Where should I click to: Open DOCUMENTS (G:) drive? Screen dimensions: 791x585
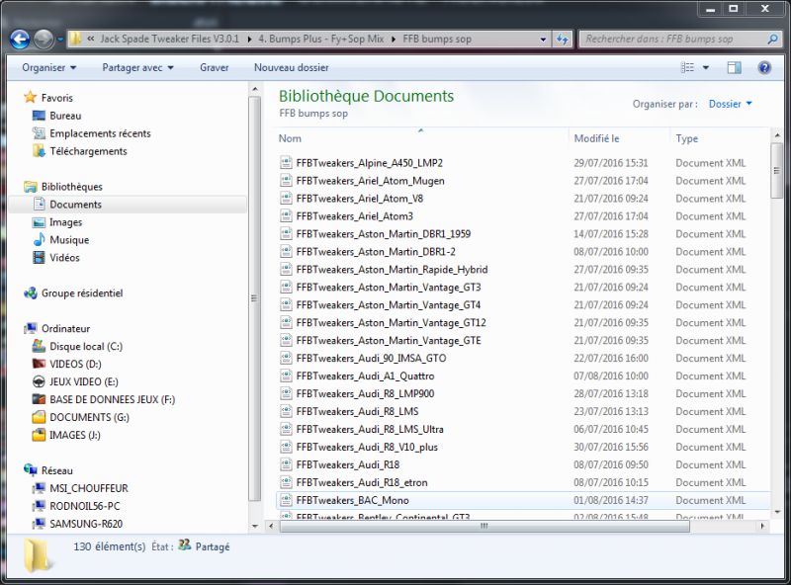tap(89, 417)
